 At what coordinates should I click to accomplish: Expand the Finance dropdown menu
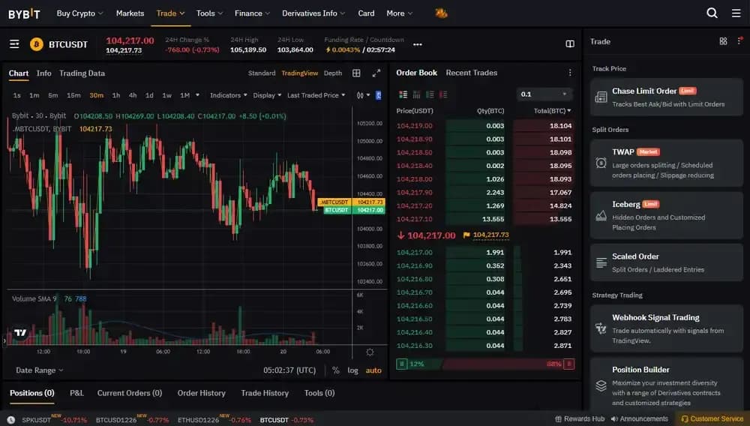click(252, 13)
